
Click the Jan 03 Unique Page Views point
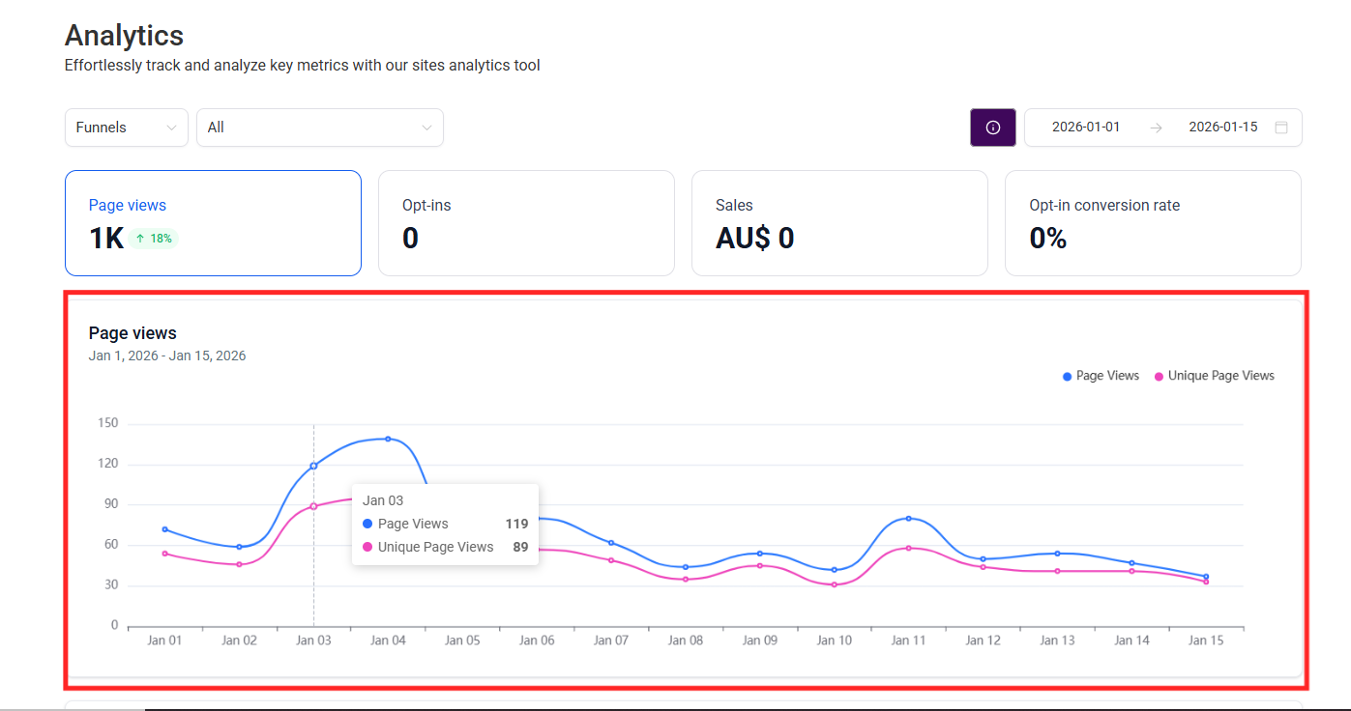tap(313, 506)
